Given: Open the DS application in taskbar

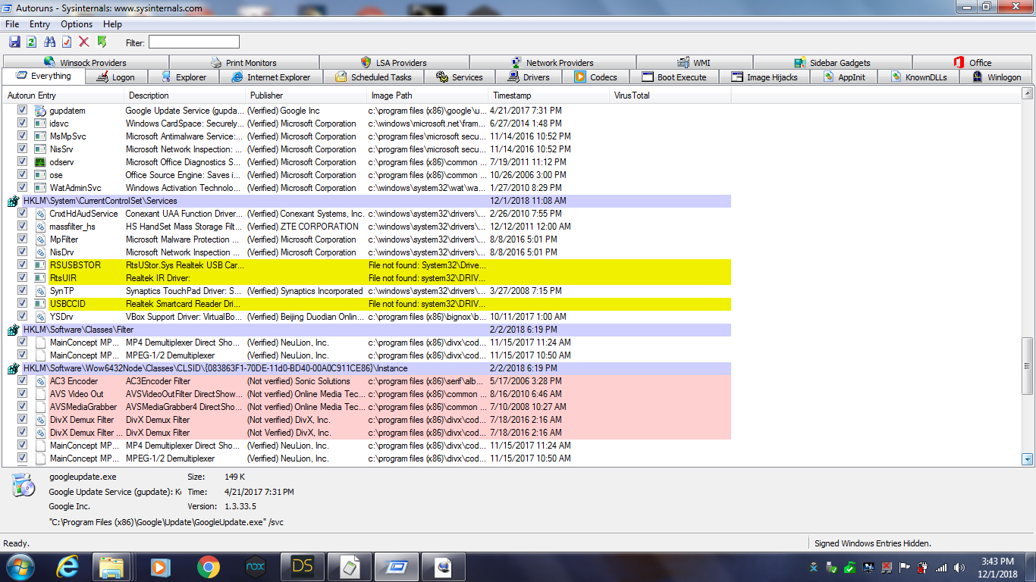Looking at the screenshot, I should [303, 567].
